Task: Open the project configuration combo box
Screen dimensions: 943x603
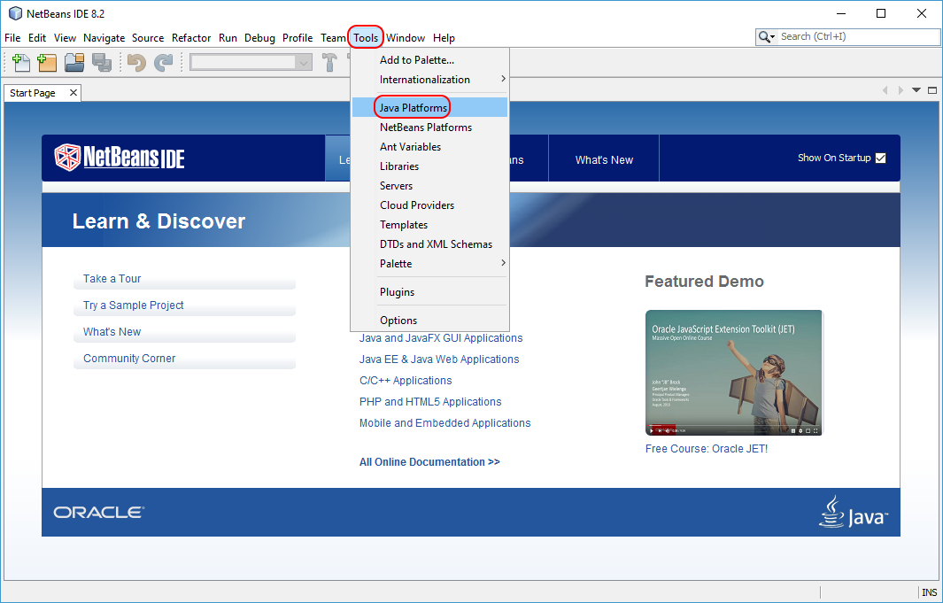Action: [x=251, y=62]
